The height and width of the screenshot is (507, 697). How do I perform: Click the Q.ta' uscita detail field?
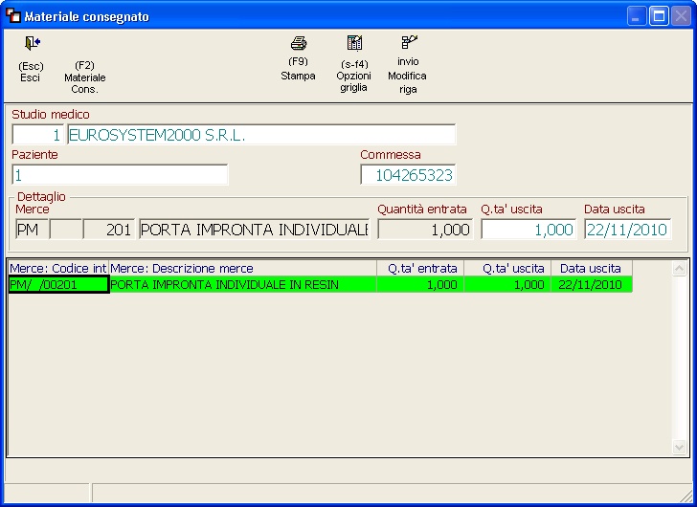pyautogui.click(x=528, y=229)
